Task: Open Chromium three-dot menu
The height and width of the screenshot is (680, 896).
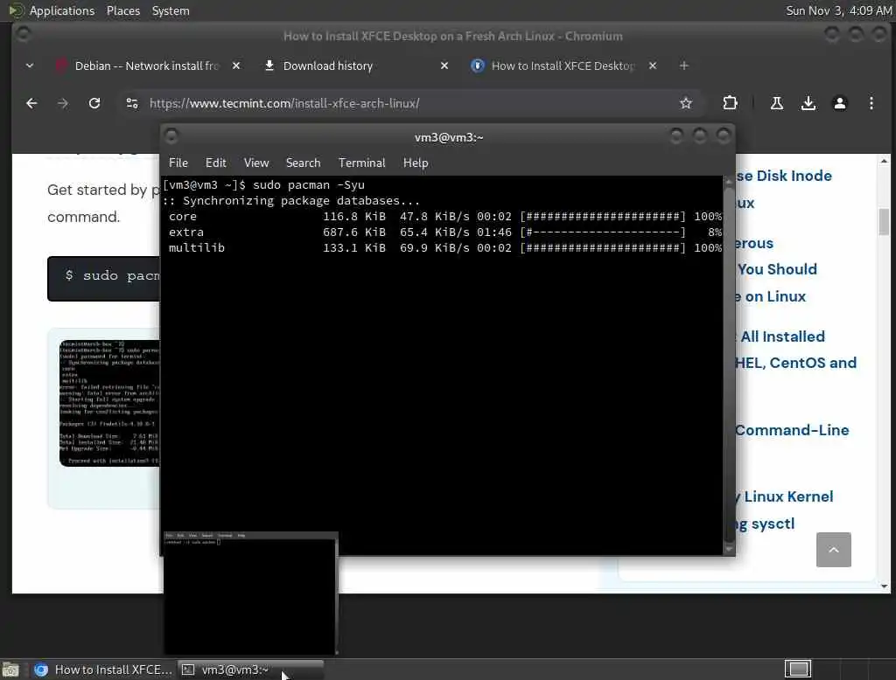Action: click(x=871, y=103)
